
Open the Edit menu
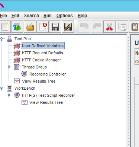15,16
